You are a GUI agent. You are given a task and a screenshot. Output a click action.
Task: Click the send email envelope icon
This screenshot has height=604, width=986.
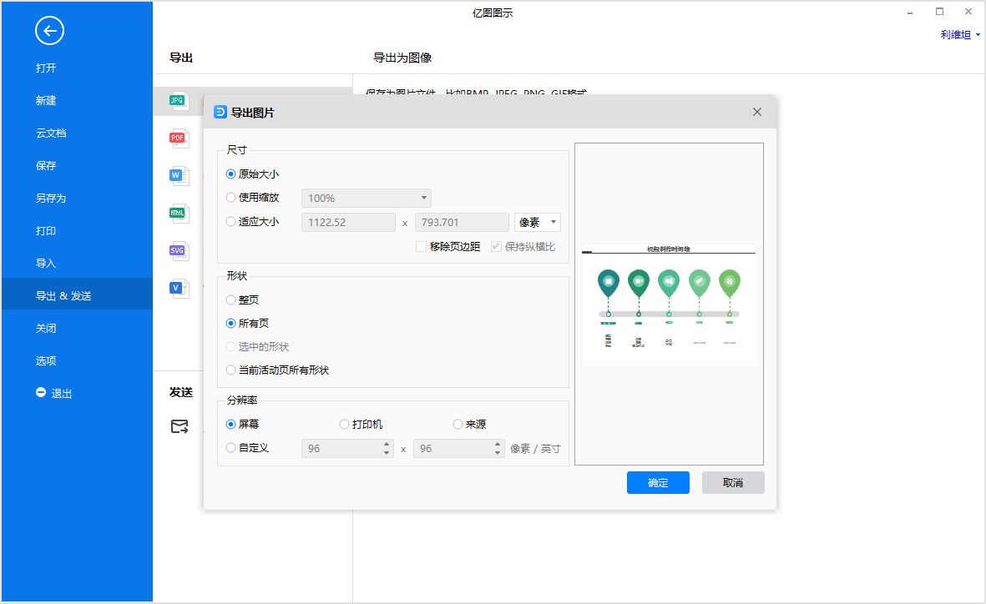[x=180, y=427]
